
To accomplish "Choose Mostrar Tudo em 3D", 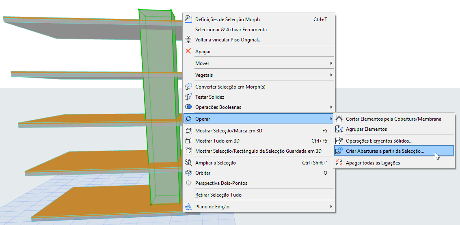I will pyautogui.click(x=259, y=141).
